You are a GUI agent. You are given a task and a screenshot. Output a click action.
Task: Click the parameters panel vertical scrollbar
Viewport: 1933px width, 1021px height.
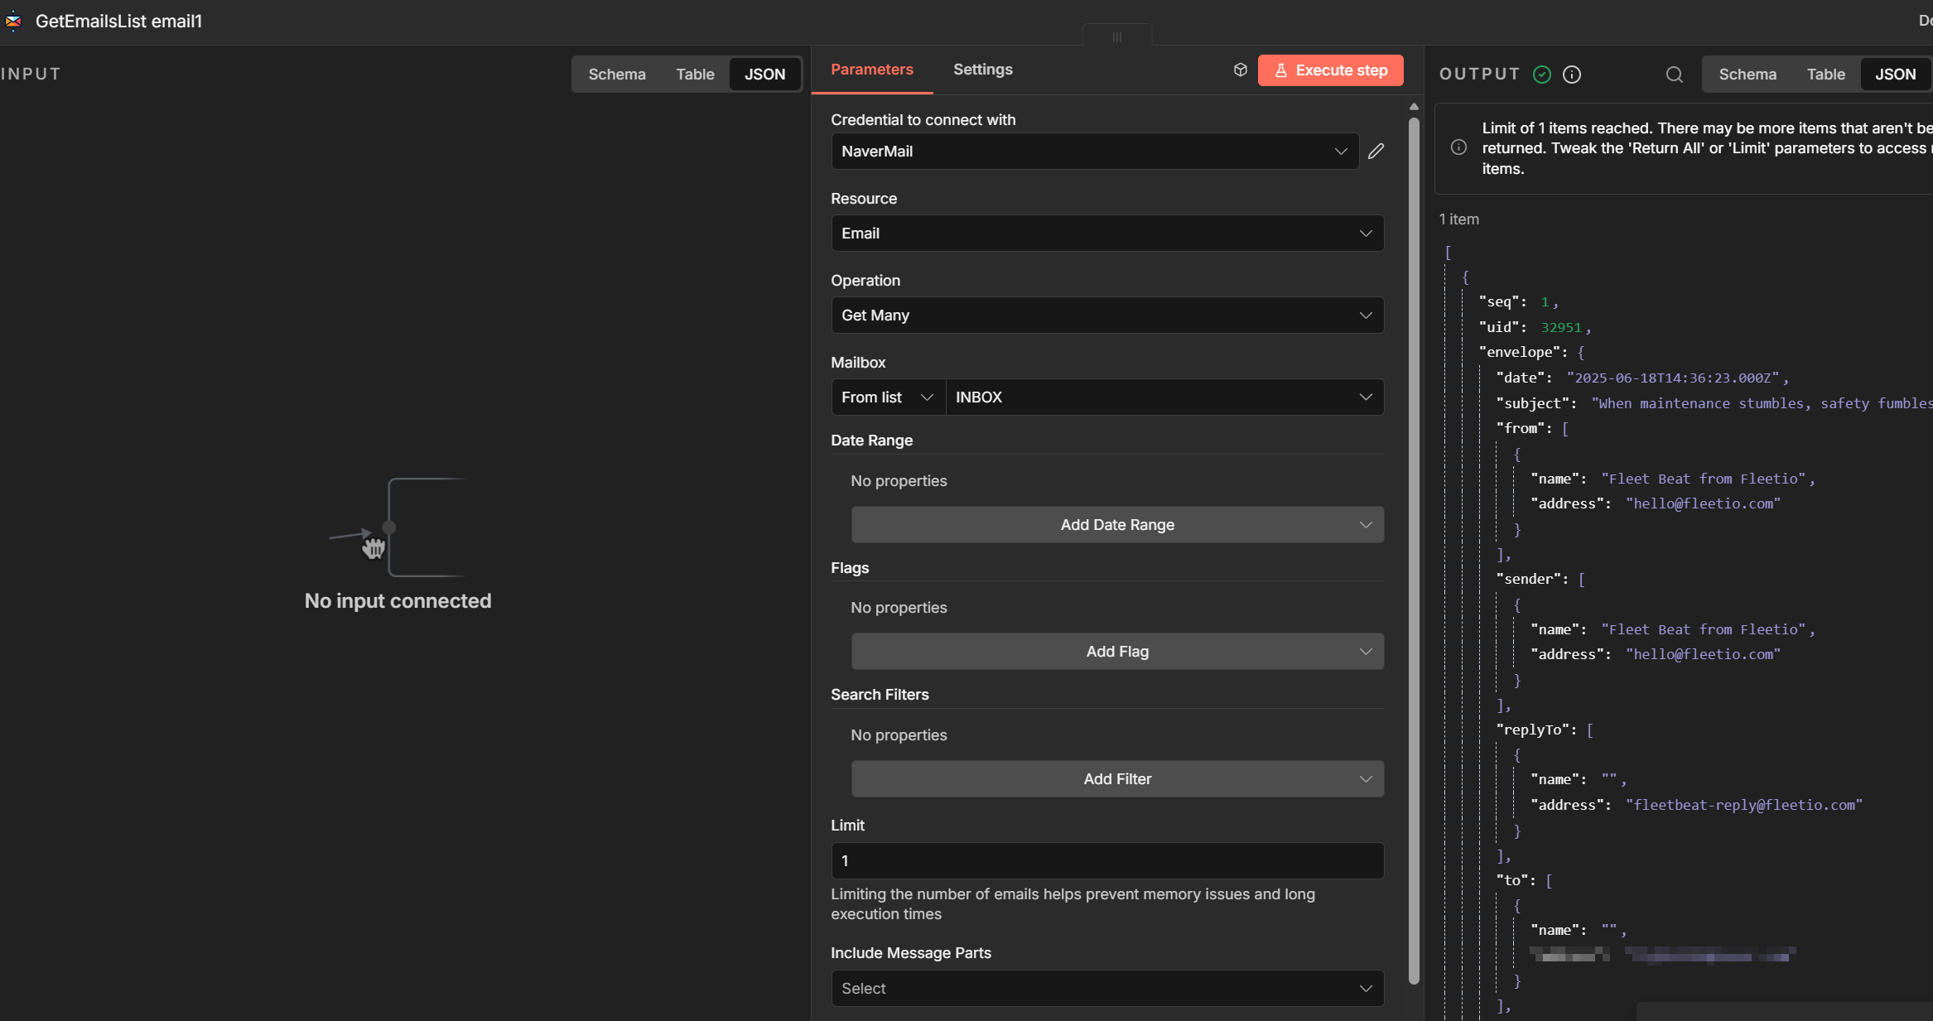(1414, 547)
